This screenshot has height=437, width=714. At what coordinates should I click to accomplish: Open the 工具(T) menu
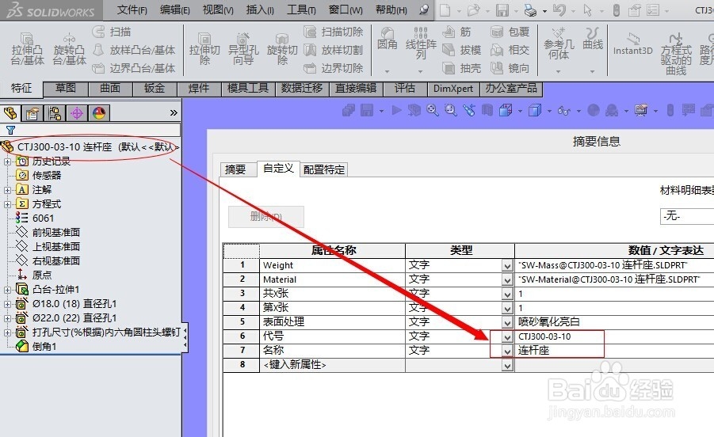pyautogui.click(x=301, y=9)
